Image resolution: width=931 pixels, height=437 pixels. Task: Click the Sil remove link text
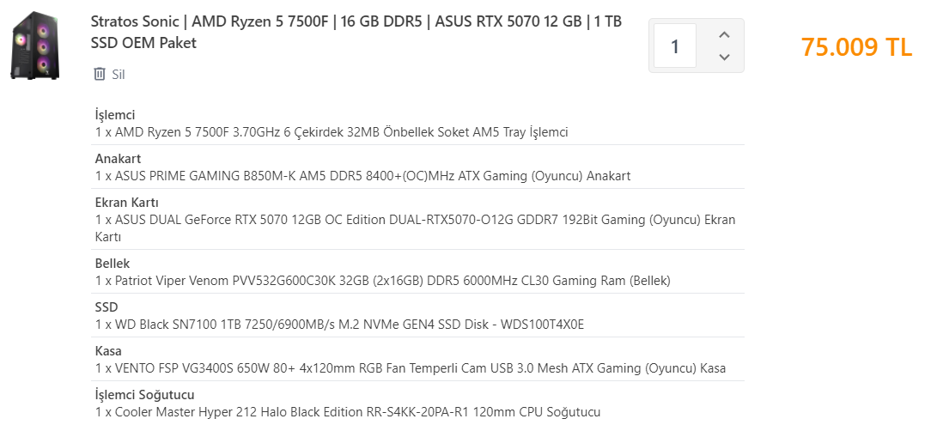tap(119, 75)
